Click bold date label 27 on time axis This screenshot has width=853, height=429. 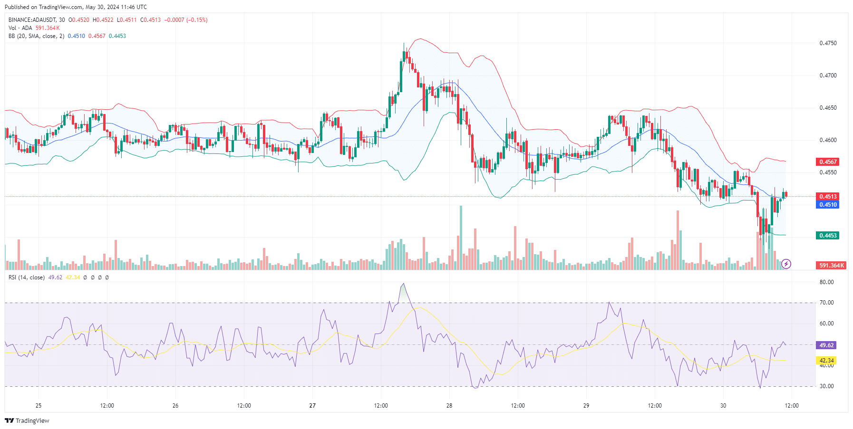[312, 406]
